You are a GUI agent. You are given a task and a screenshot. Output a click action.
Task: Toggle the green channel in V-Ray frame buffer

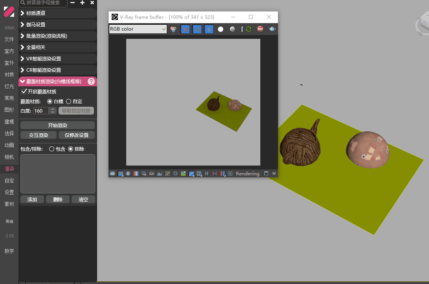pyautogui.click(x=197, y=29)
